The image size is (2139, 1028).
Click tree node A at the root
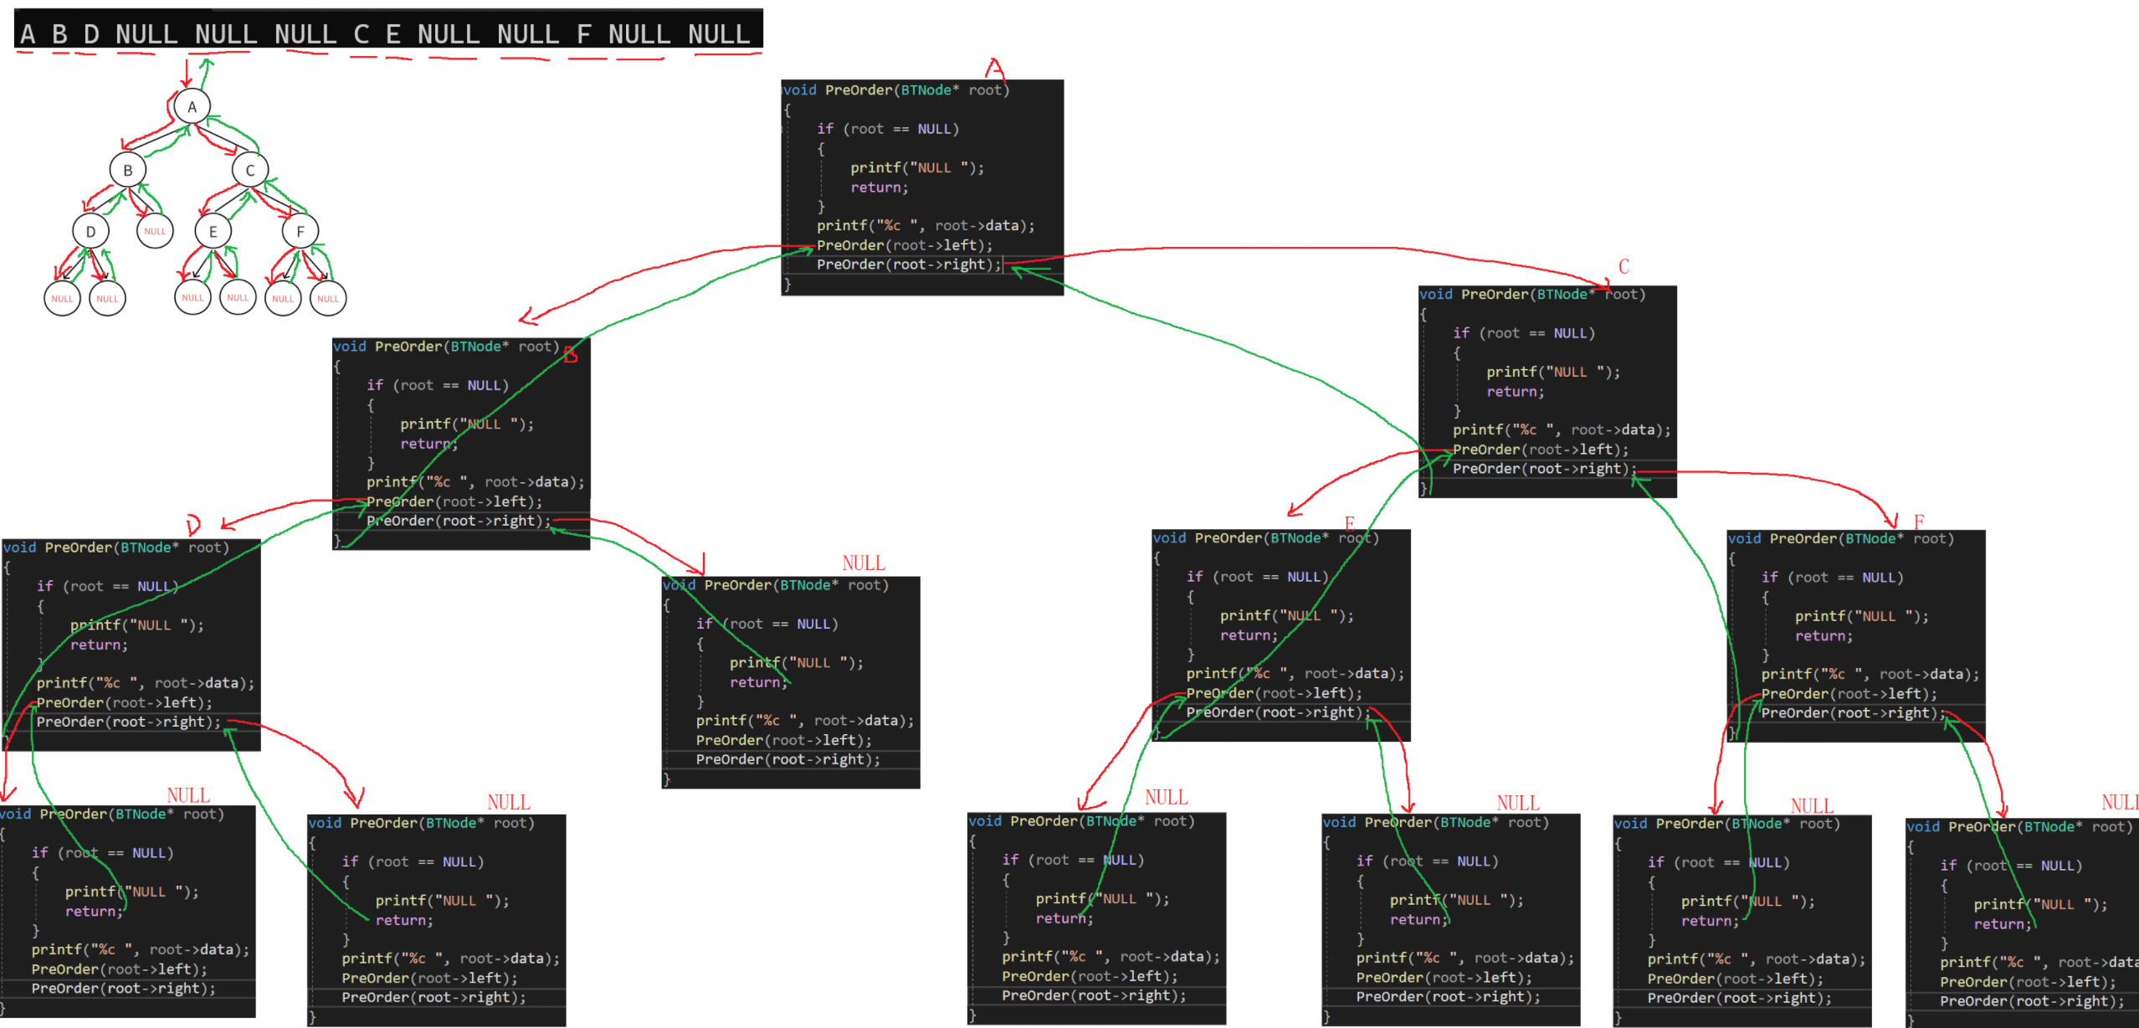pos(192,107)
